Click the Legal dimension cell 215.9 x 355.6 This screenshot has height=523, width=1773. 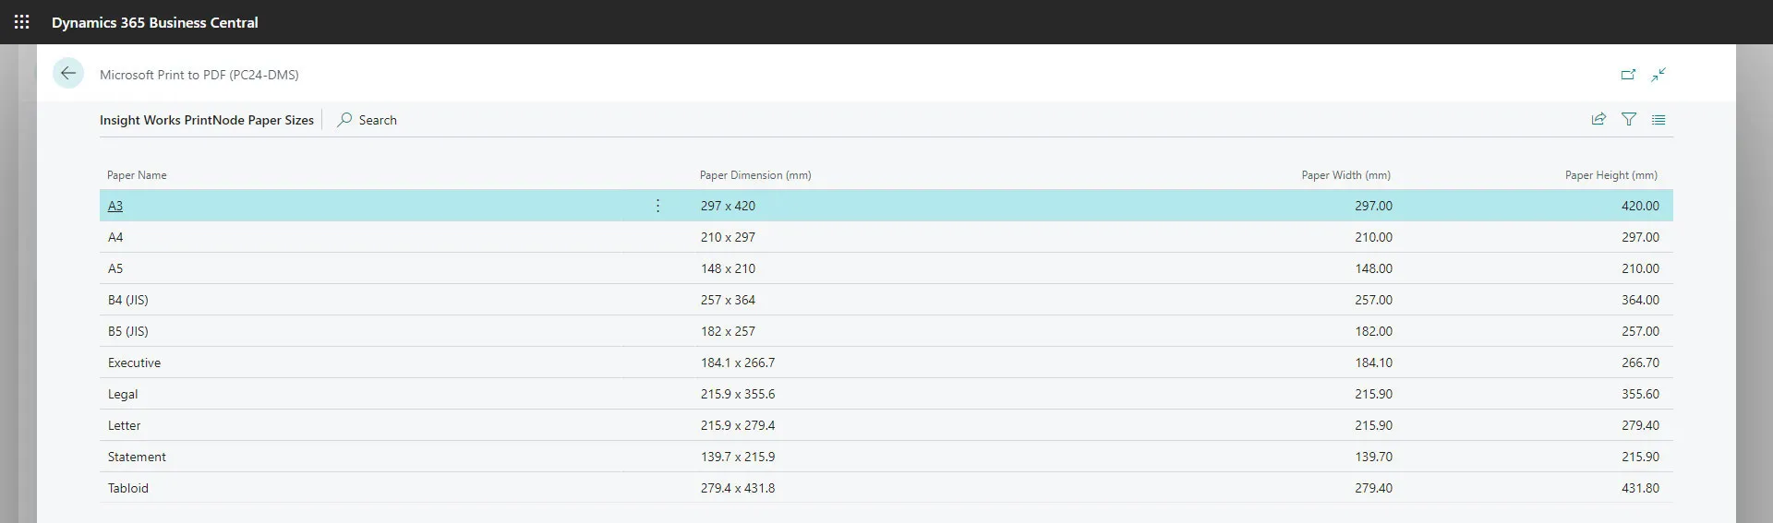(x=737, y=394)
